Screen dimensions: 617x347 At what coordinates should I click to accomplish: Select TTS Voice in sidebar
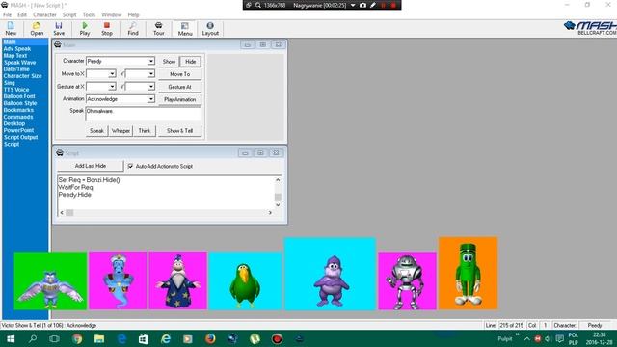tap(16, 90)
